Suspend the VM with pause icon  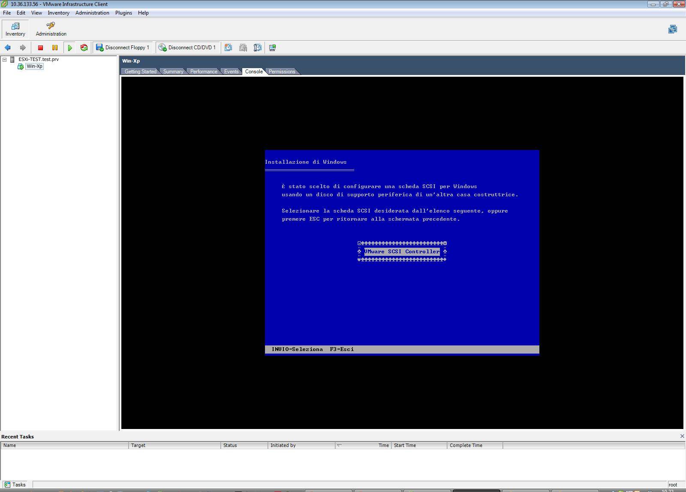(55, 48)
